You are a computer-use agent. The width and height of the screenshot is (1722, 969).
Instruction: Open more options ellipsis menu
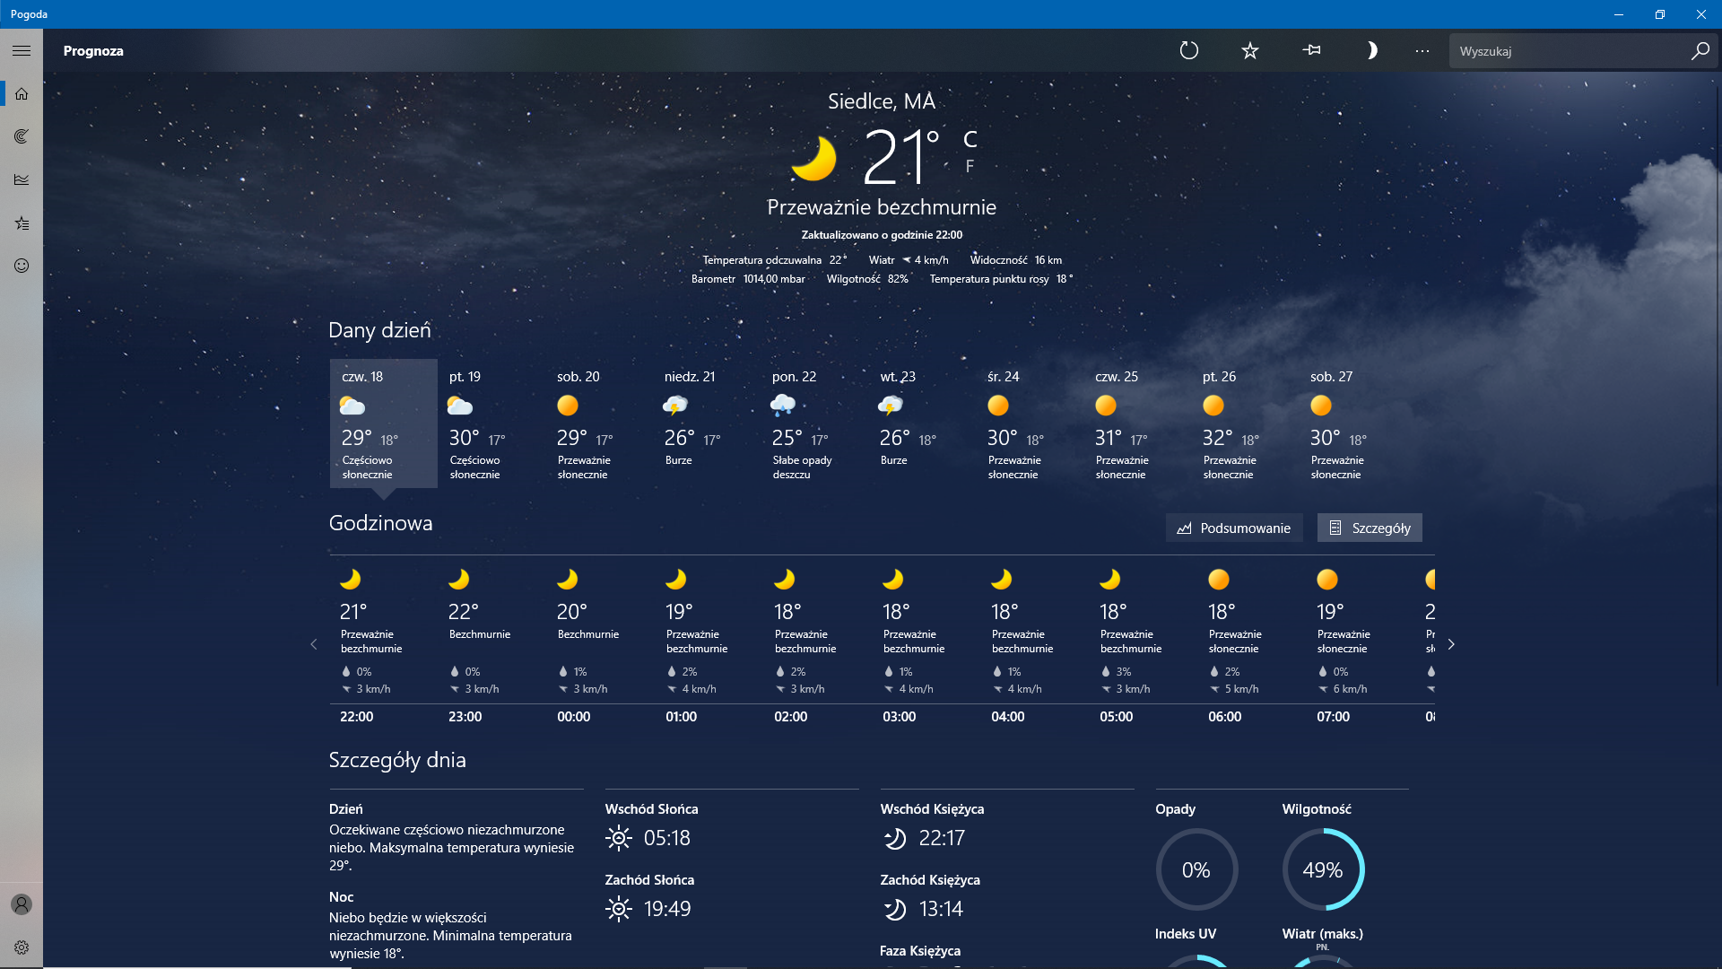[1422, 51]
